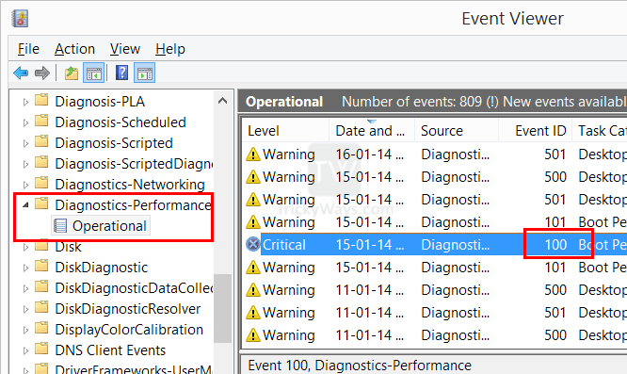Screen dimensions: 627x374
Task: Click the Diagnosis-PLA folder icon
Action: pos(41,100)
